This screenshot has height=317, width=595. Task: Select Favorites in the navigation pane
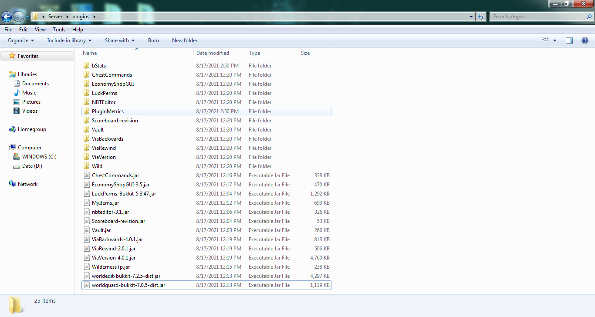(x=28, y=56)
